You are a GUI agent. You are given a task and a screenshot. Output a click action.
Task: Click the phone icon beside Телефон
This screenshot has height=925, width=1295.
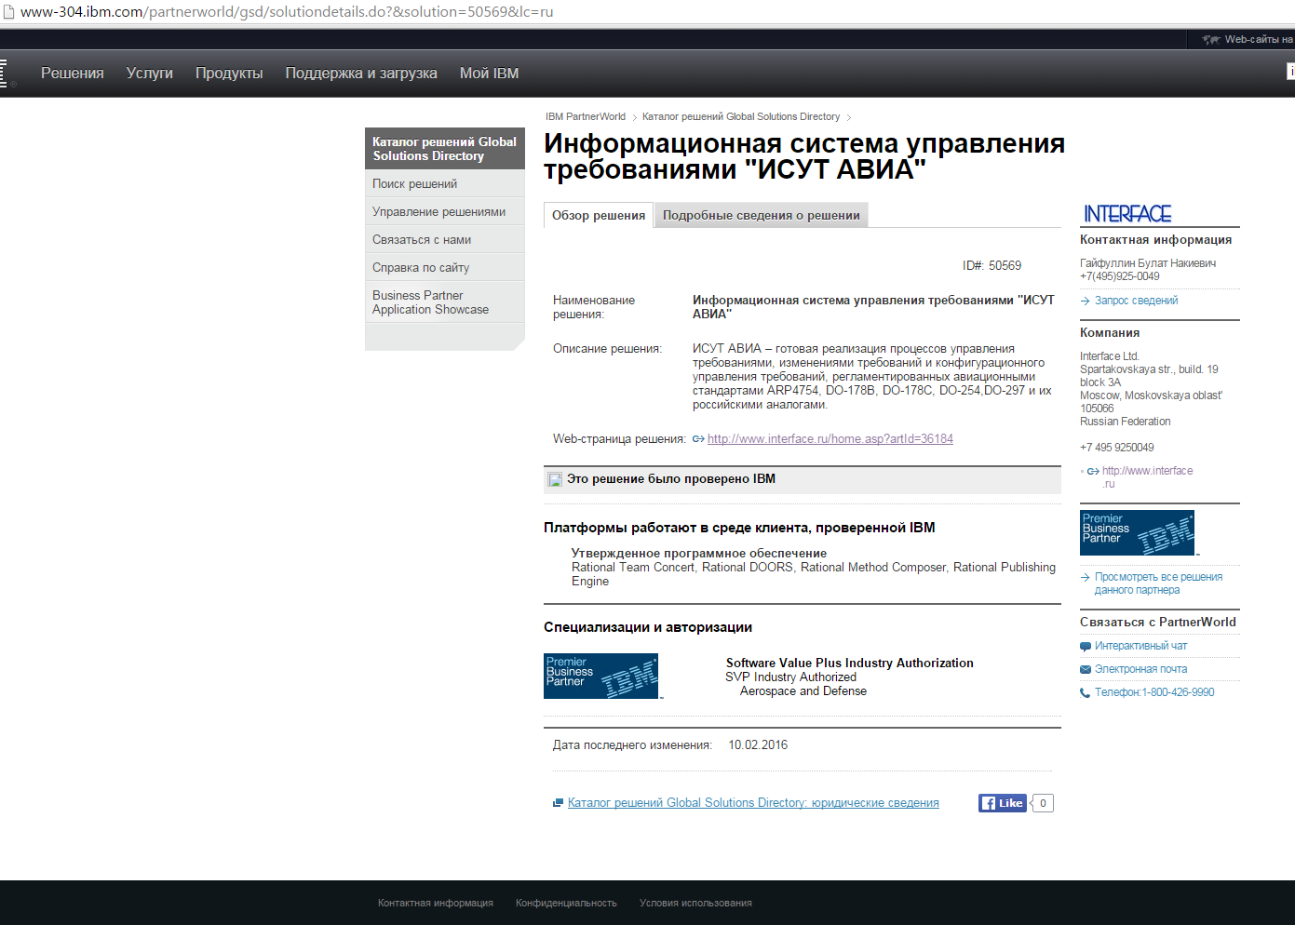[1085, 692]
